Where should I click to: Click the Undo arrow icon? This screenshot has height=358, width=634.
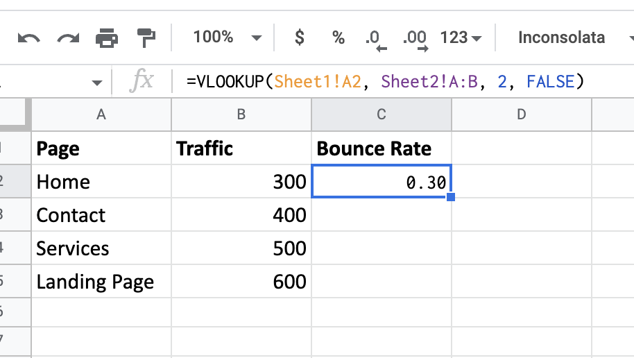[x=28, y=38]
